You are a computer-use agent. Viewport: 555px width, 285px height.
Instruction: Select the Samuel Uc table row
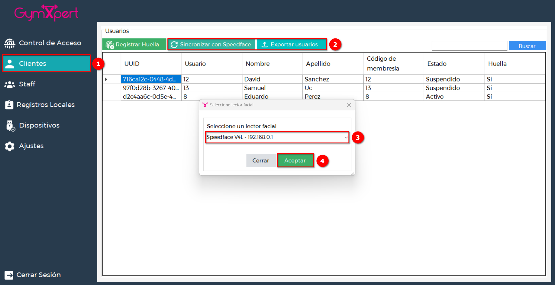255,88
